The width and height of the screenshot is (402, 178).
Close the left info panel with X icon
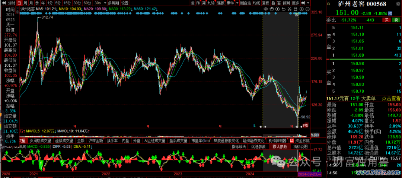[x=17, y=8]
